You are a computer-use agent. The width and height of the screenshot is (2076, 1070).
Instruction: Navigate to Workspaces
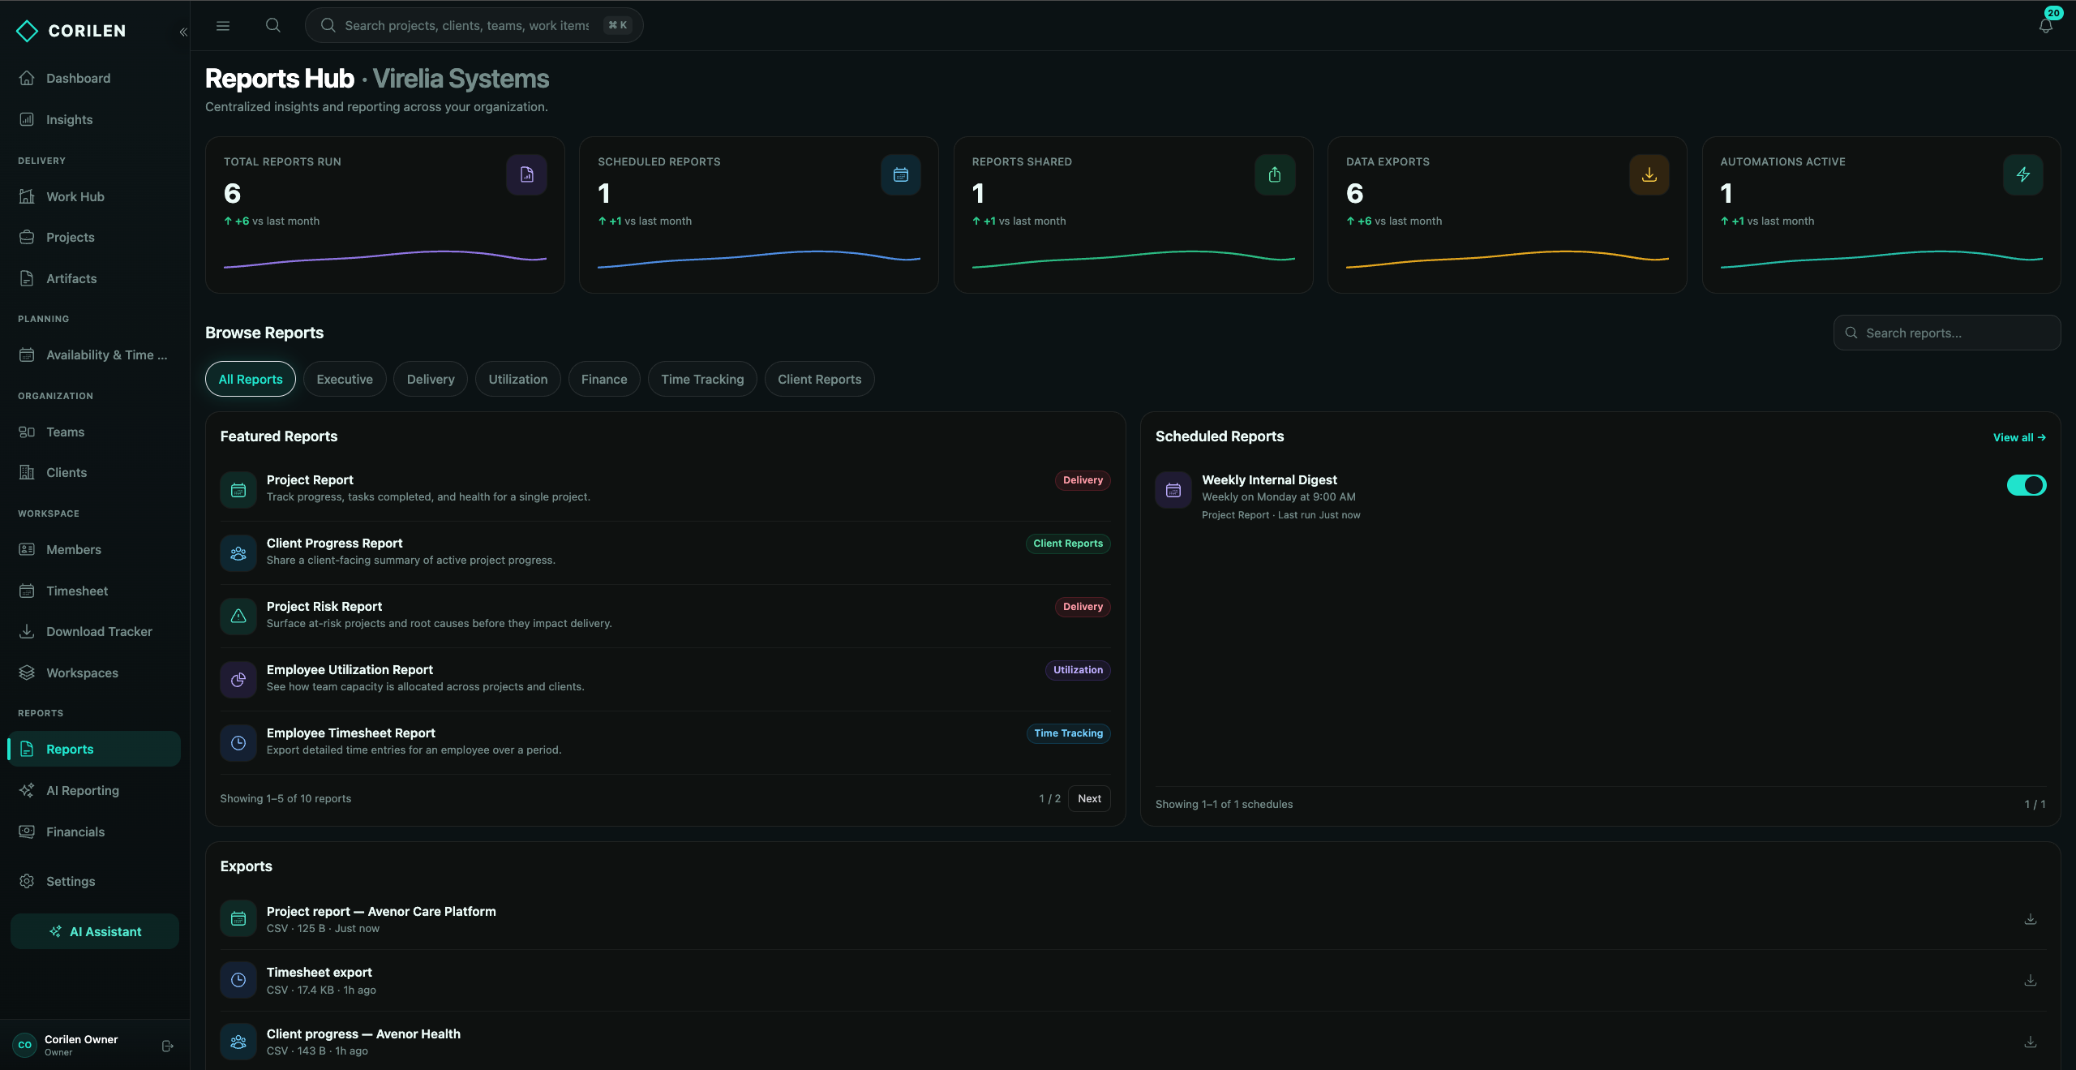click(x=94, y=673)
